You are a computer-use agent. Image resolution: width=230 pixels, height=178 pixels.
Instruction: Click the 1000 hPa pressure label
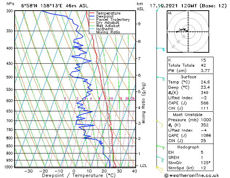9,167
